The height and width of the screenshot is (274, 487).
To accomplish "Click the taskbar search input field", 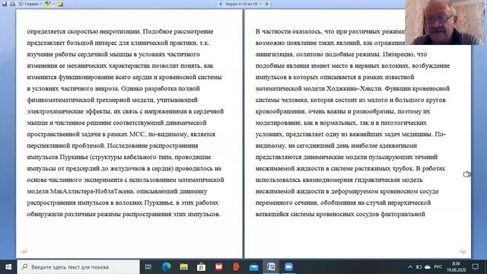I will pos(78,267).
